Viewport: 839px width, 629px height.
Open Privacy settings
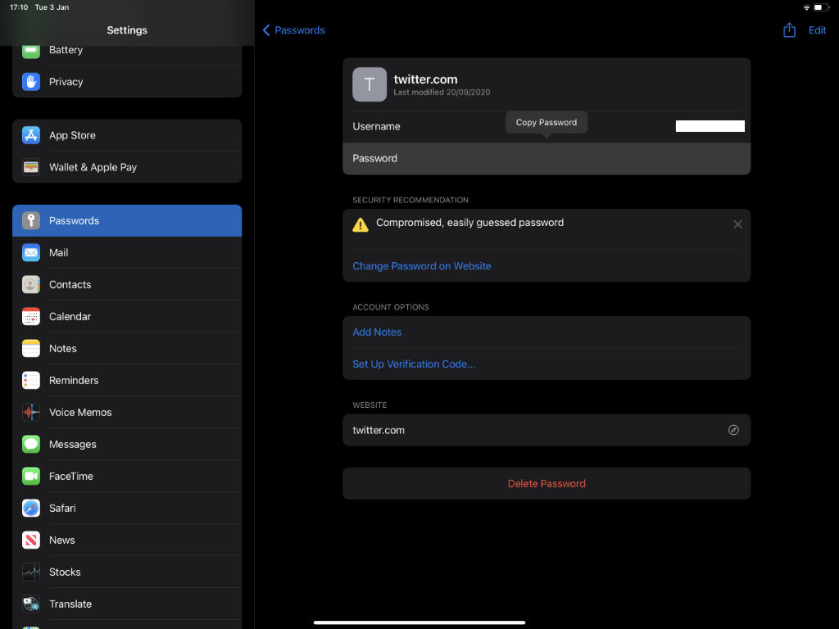click(127, 82)
